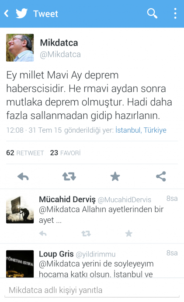This screenshot has height=302, width=184.
Task: View the 23 FAVORİ list
Action: (66, 153)
